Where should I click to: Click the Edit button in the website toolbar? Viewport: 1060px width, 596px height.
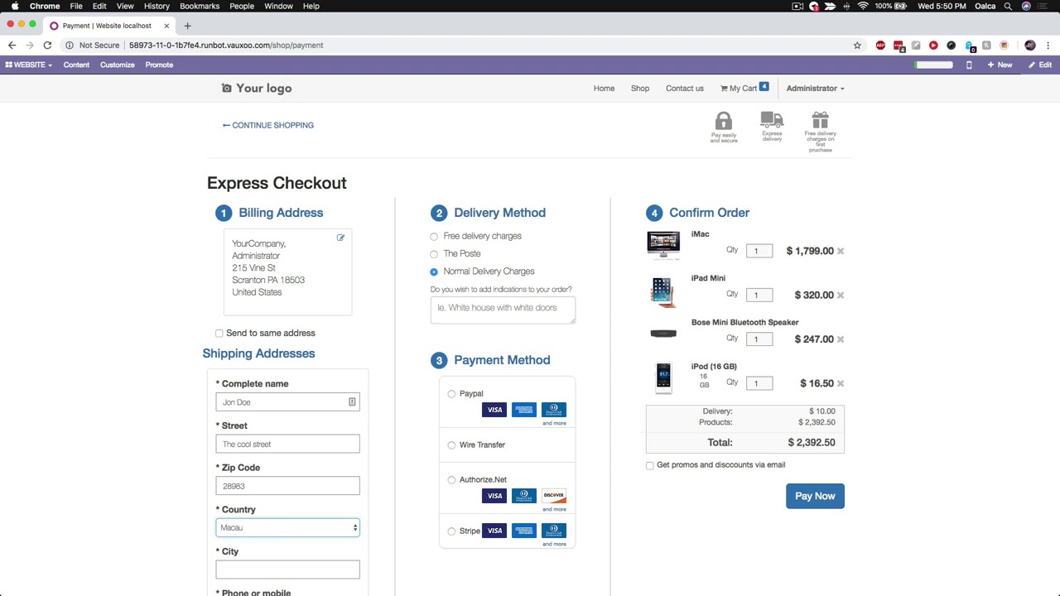click(x=1040, y=65)
